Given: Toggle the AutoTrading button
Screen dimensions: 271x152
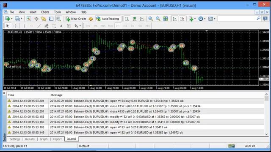Looking at the screenshot, I should (x=108, y=19).
